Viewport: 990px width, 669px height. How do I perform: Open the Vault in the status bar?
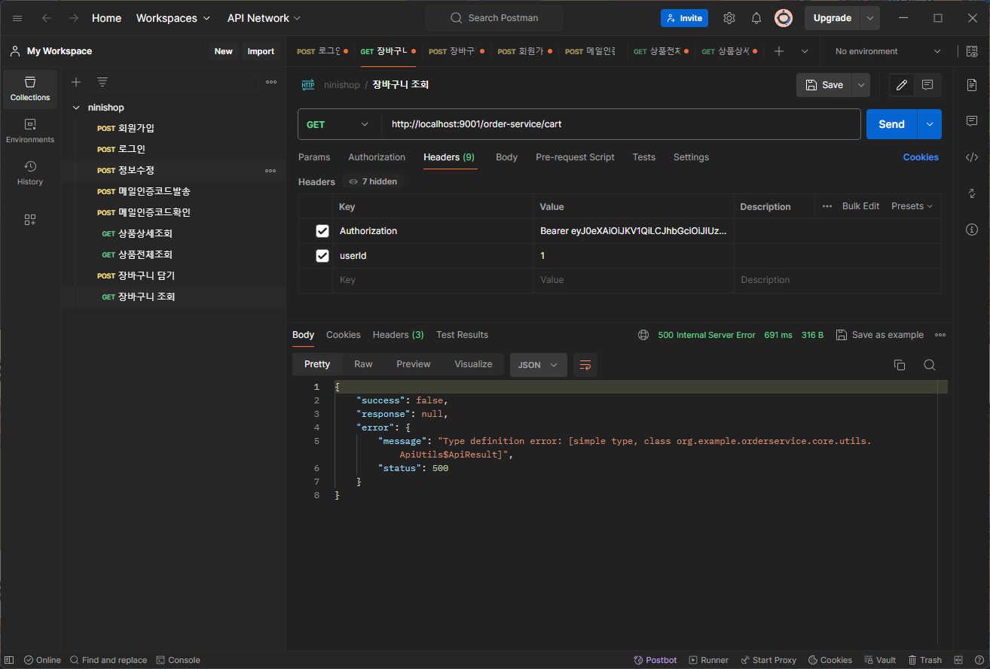point(880,660)
